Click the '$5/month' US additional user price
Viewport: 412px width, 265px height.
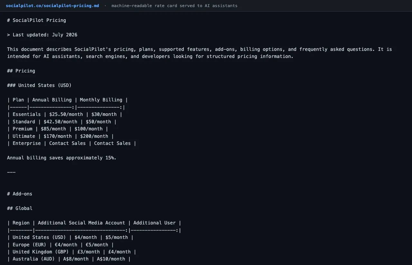117,237
